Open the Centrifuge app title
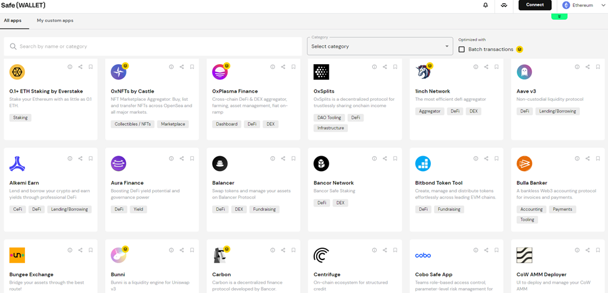 pos(327,274)
